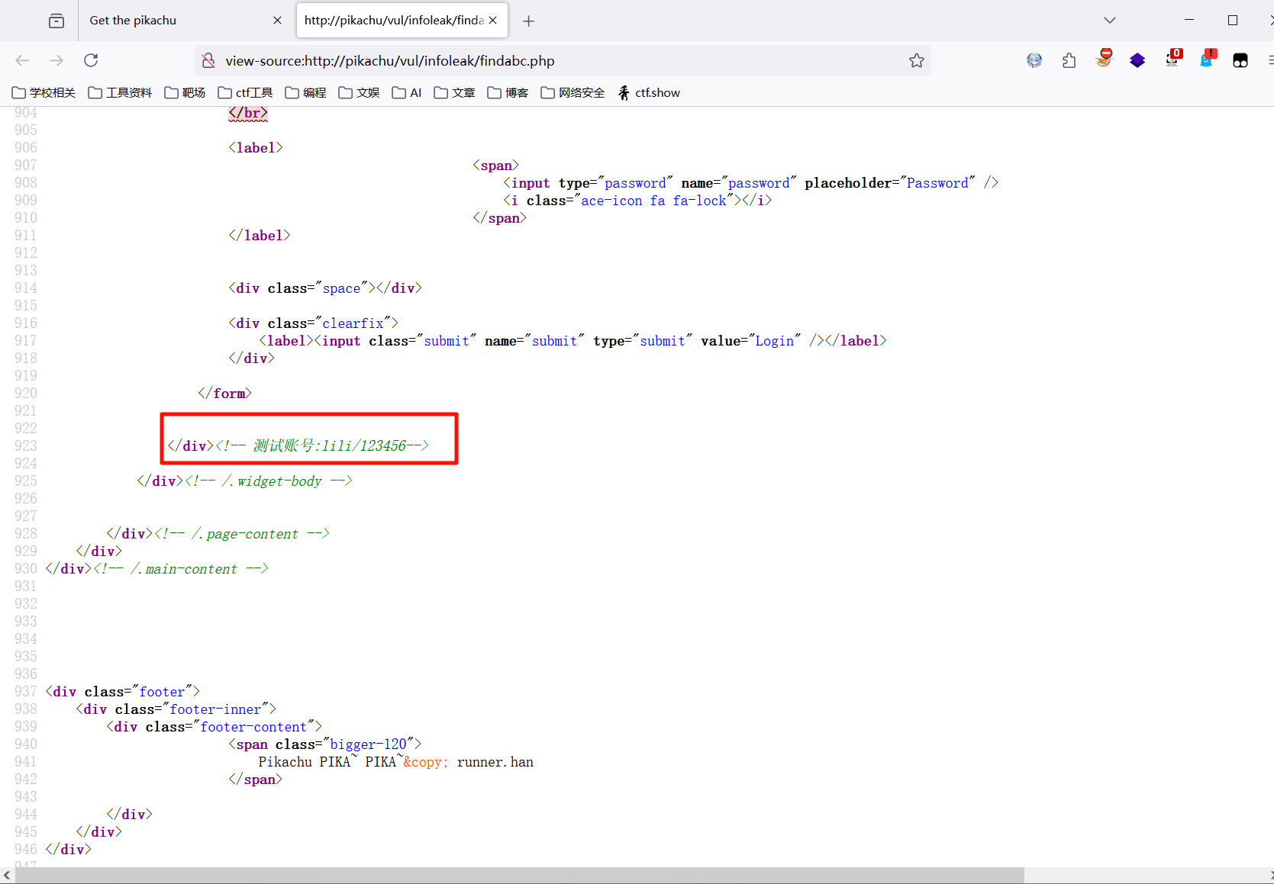This screenshot has width=1274, height=884.
Task: Click the underlined </br> tag
Action: (x=248, y=113)
